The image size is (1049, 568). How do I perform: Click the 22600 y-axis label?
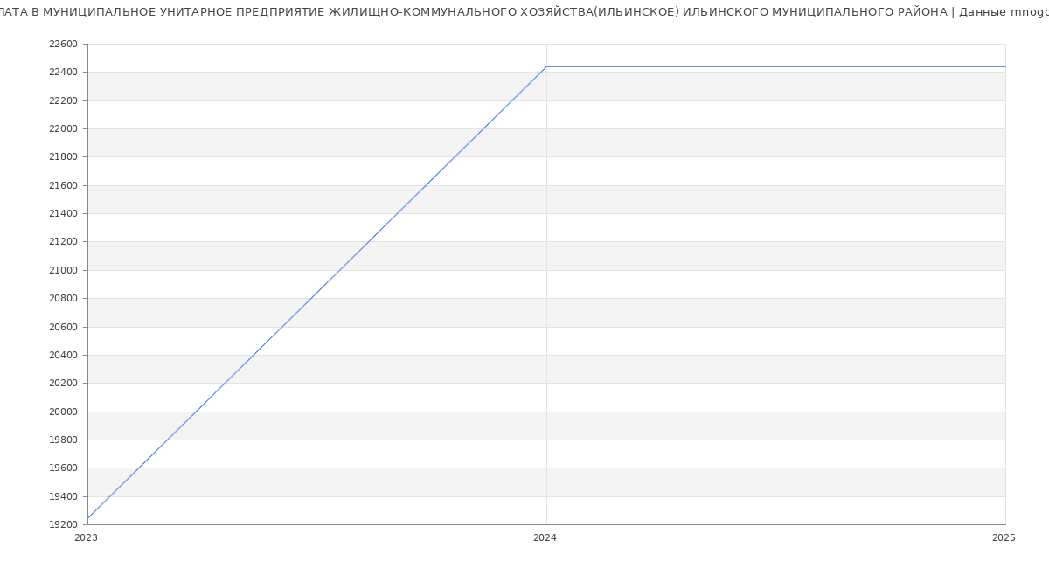(63, 44)
